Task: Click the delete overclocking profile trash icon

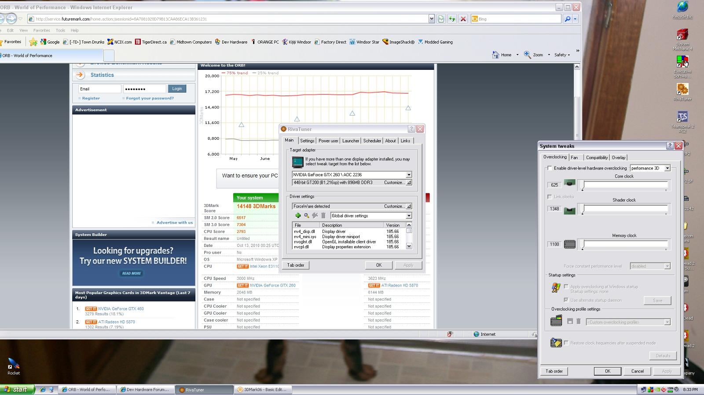Action: [x=579, y=322]
